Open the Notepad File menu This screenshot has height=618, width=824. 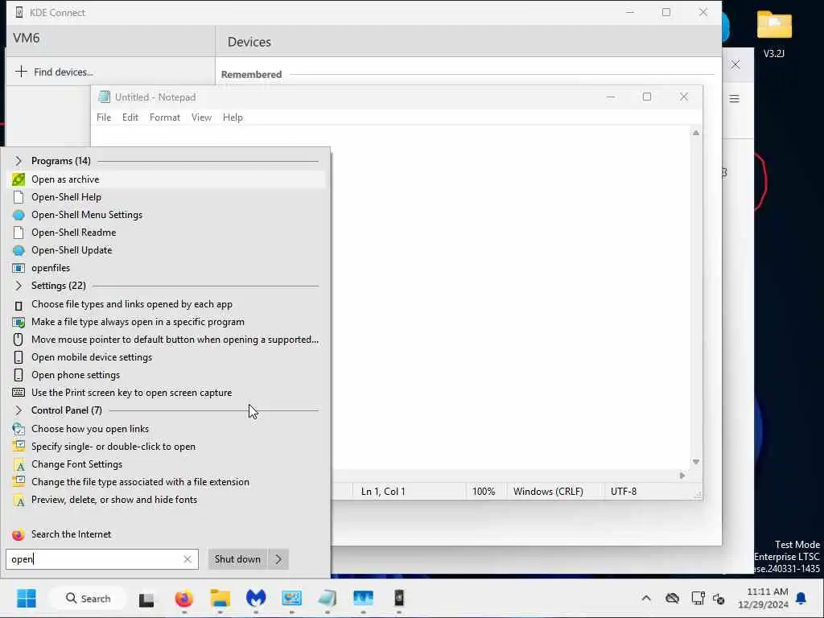tap(104, 117)
